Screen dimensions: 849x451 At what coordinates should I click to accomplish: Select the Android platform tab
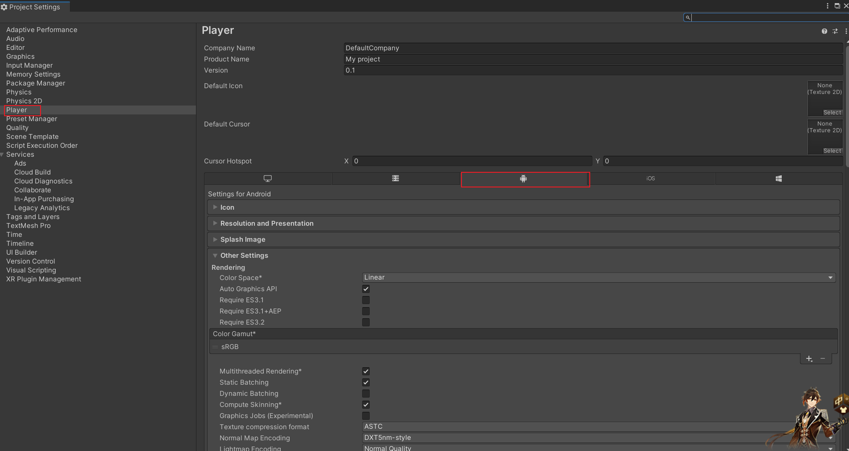click(x=523, y=179)
